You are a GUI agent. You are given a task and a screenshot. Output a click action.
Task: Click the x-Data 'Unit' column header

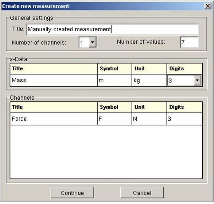(x=149, y=69)
